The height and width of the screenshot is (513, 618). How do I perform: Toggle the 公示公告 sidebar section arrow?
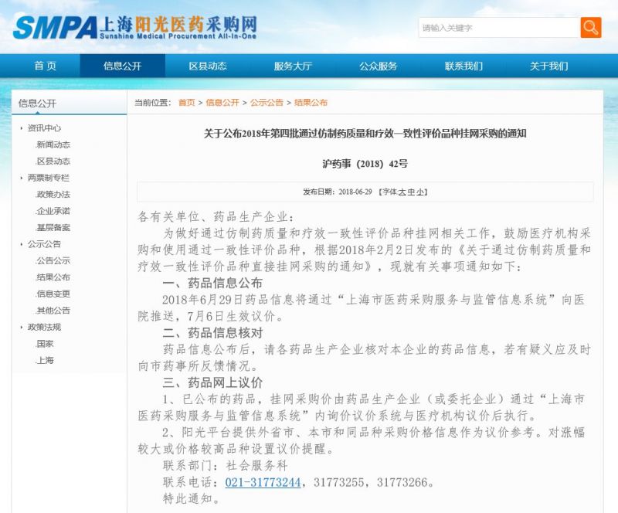tap(22, 244)
